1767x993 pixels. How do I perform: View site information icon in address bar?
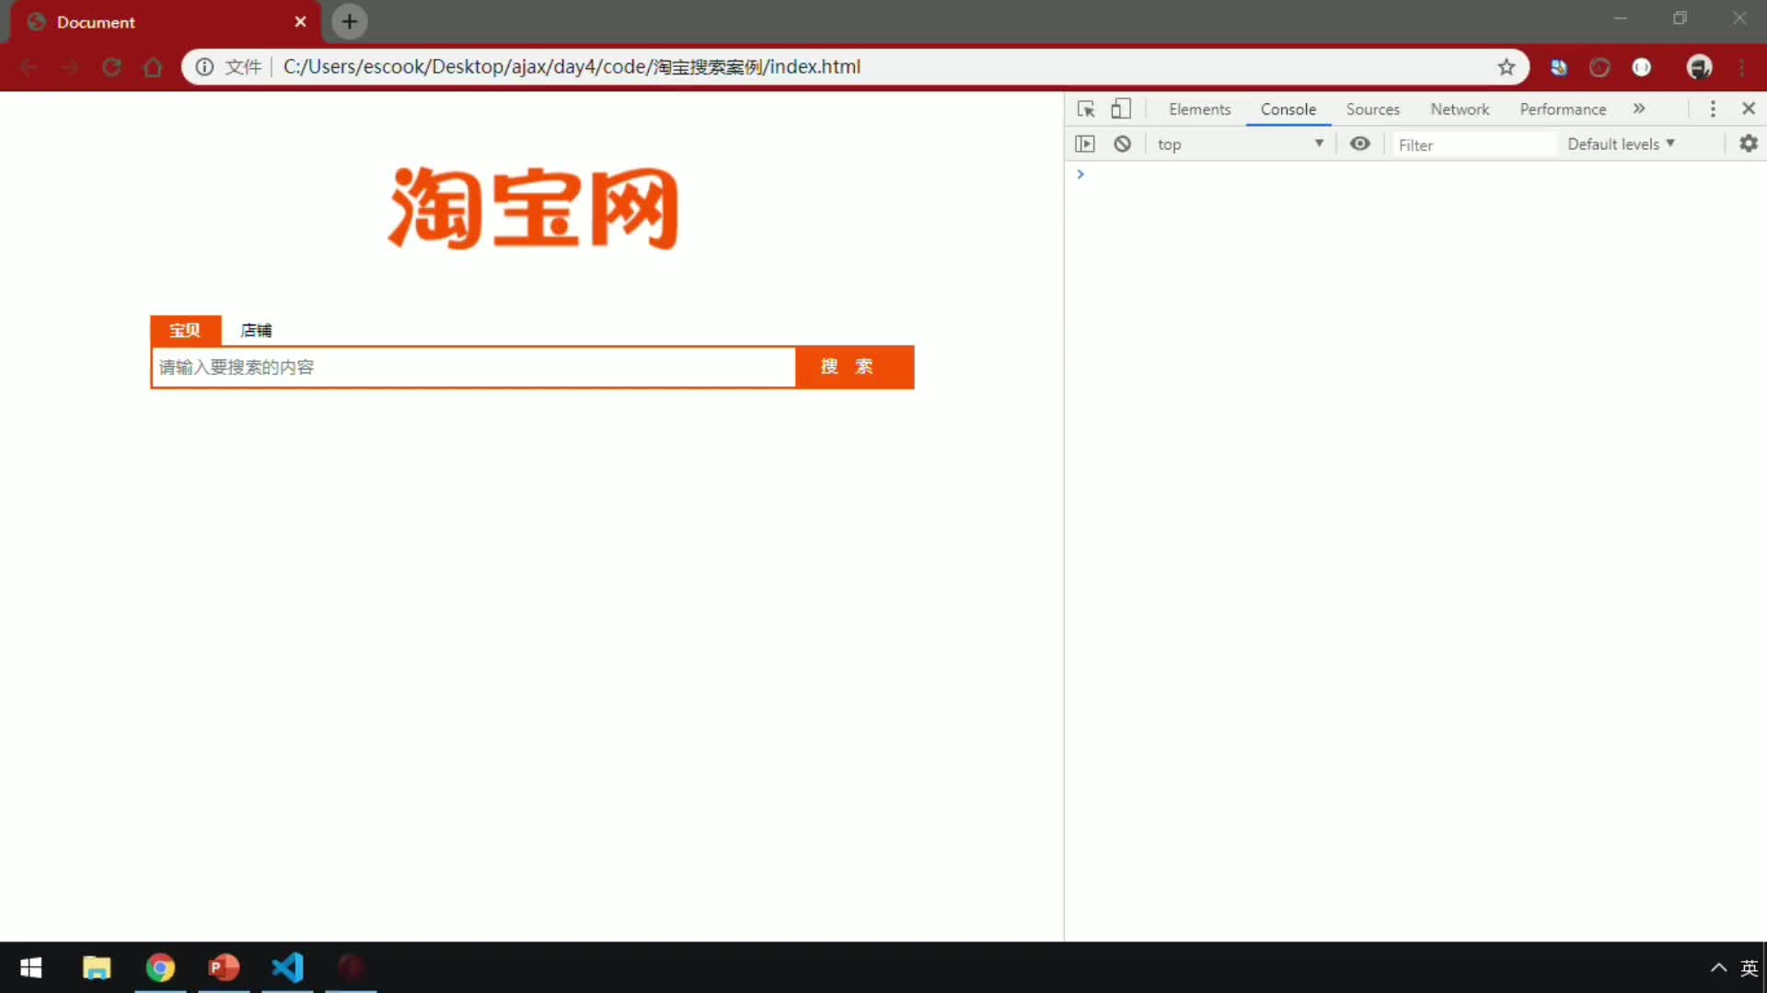pyautogui.click(x=204, y=67)
